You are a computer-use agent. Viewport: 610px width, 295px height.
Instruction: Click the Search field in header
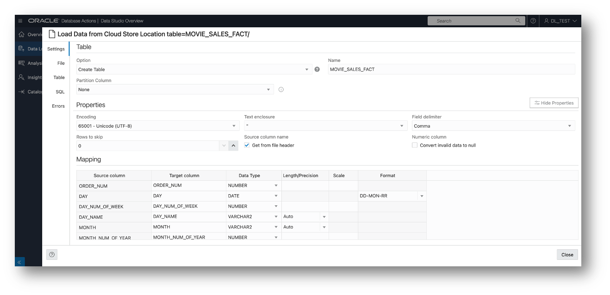click(476, 21)
